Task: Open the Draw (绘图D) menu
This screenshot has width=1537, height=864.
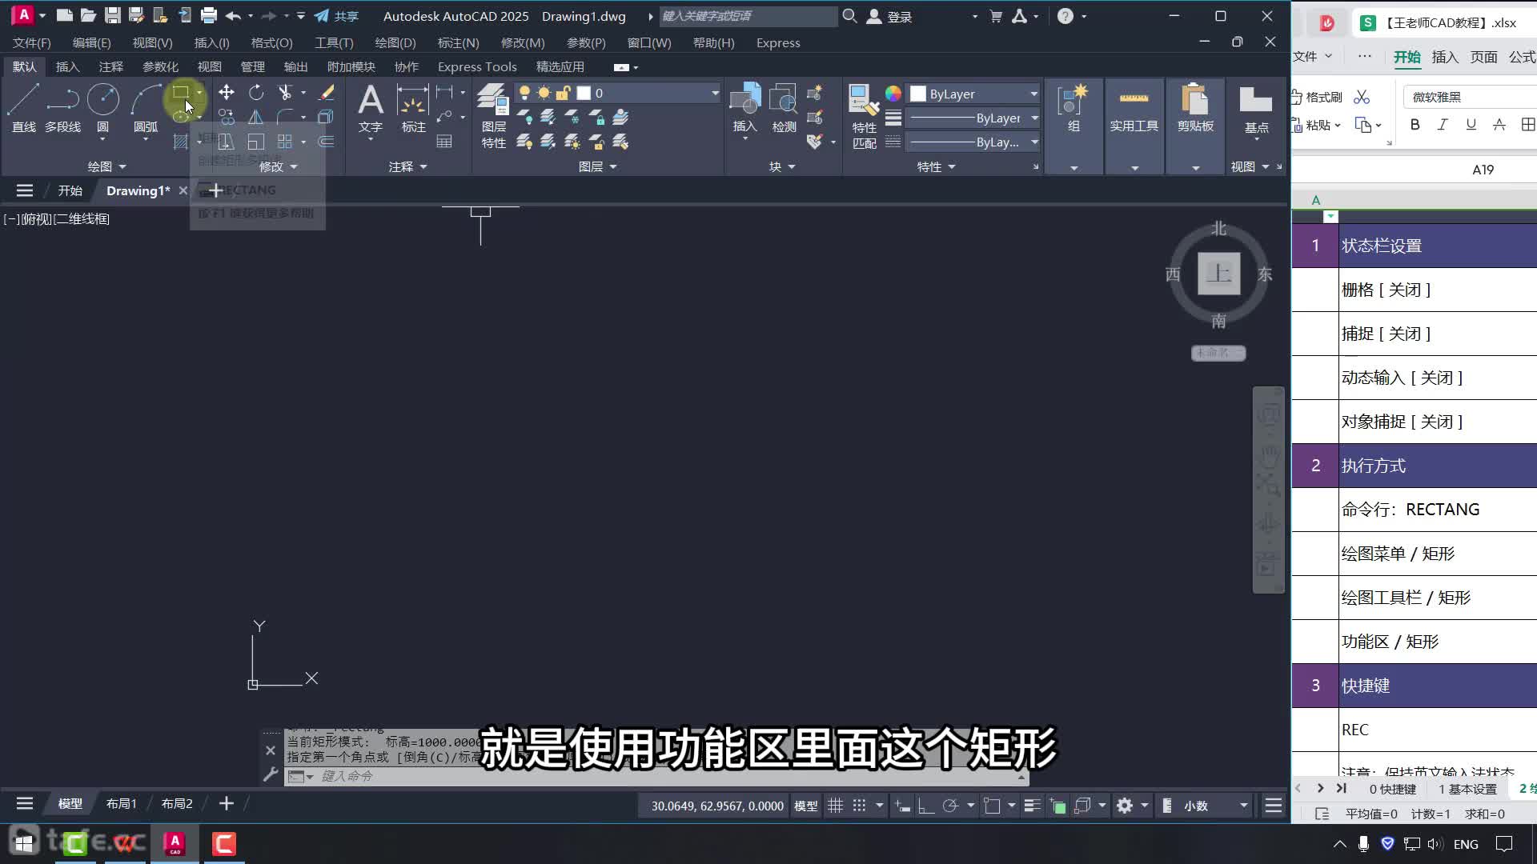Action: click(x=395, y=42)
